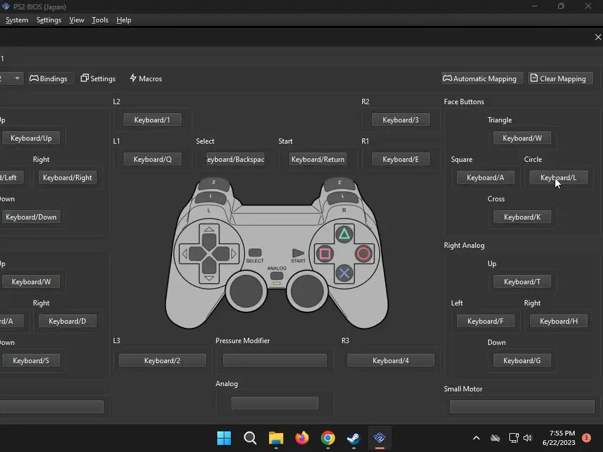Open File Explorer from taskbar
This screenshot has width=603, height=452.
click(x=276, y=438)
